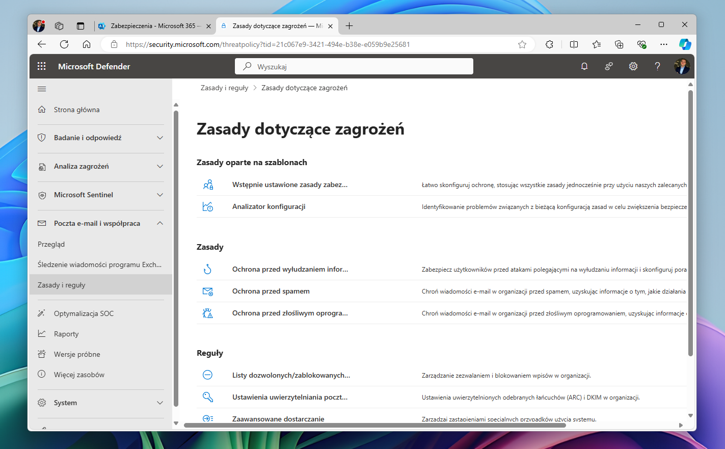
Task: Open notifications bell in Defender header
Action: tap(584, 66)
